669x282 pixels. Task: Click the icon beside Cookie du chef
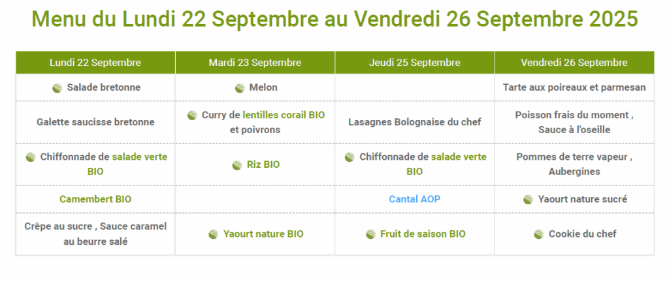coord(539,234)
